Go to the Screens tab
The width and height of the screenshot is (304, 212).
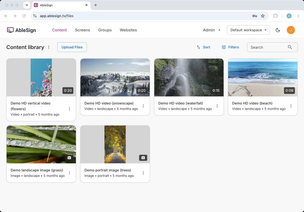pos(83,30)
